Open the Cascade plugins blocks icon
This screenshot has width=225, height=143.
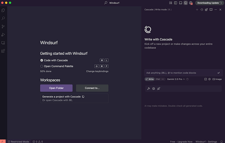point(206,10)
